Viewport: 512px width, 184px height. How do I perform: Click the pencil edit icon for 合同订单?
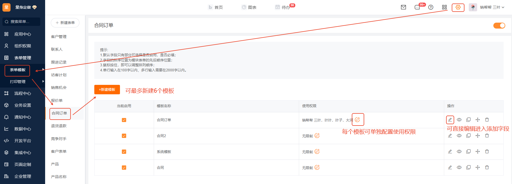[x=450, y=120]
